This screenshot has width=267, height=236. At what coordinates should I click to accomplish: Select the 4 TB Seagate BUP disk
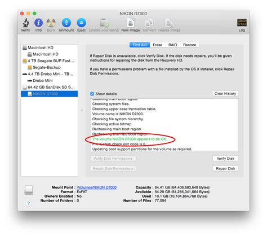pos(49,61)
